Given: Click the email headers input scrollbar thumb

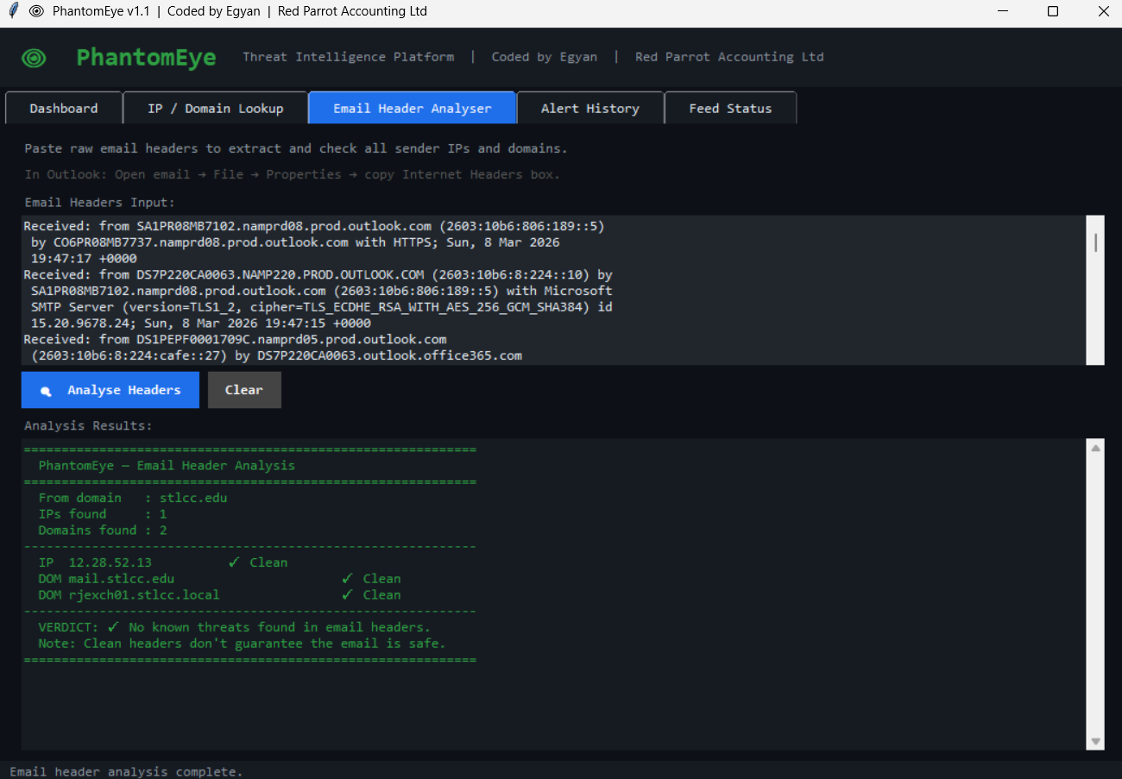Looking at the screenshot, I should click(x=1095, y=242).
